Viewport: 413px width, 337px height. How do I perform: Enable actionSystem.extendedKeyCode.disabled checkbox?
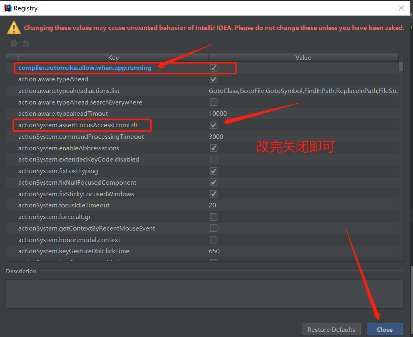[x=214, y=160]
